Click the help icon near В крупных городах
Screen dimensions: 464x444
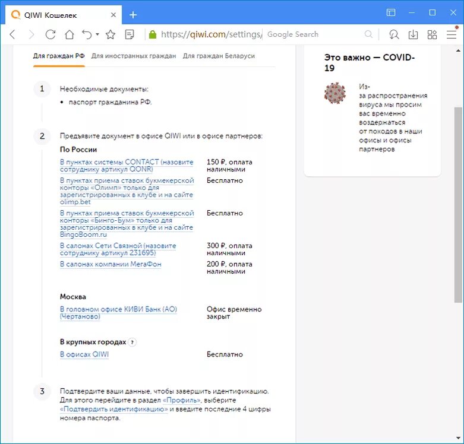pos(132,342)
